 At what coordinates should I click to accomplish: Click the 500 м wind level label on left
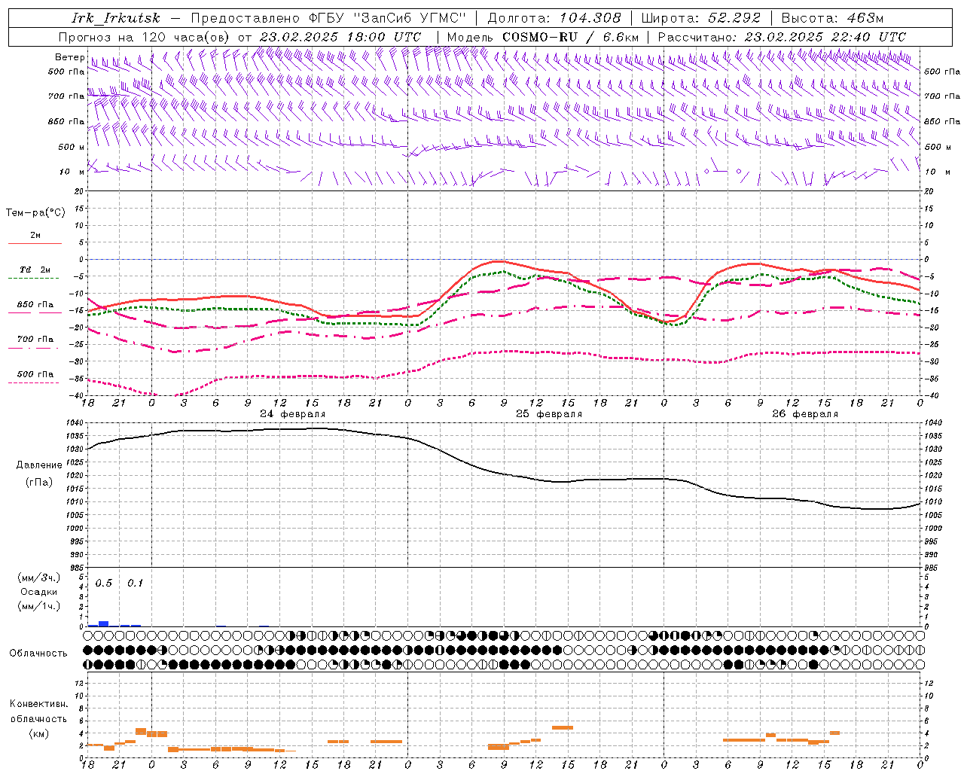(71, 147)
